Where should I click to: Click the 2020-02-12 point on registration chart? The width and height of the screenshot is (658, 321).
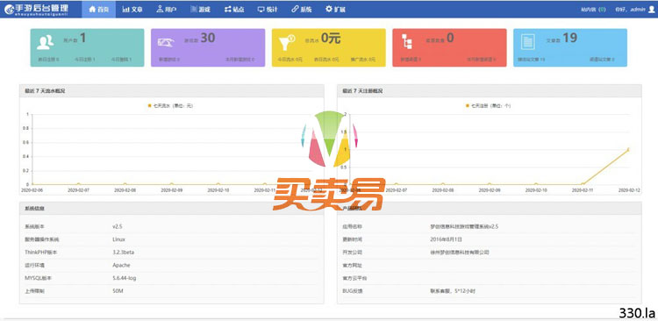tap(629, 149)
